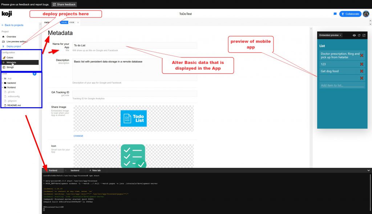Switch editor to CODE mode
The image size is (372, 214).
point(72,23)
